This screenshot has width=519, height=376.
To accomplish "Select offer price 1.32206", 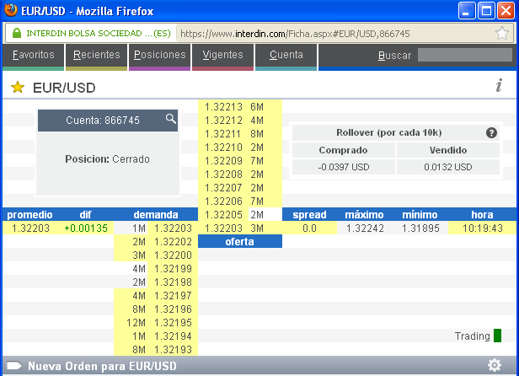I will (x=223, y=201).
